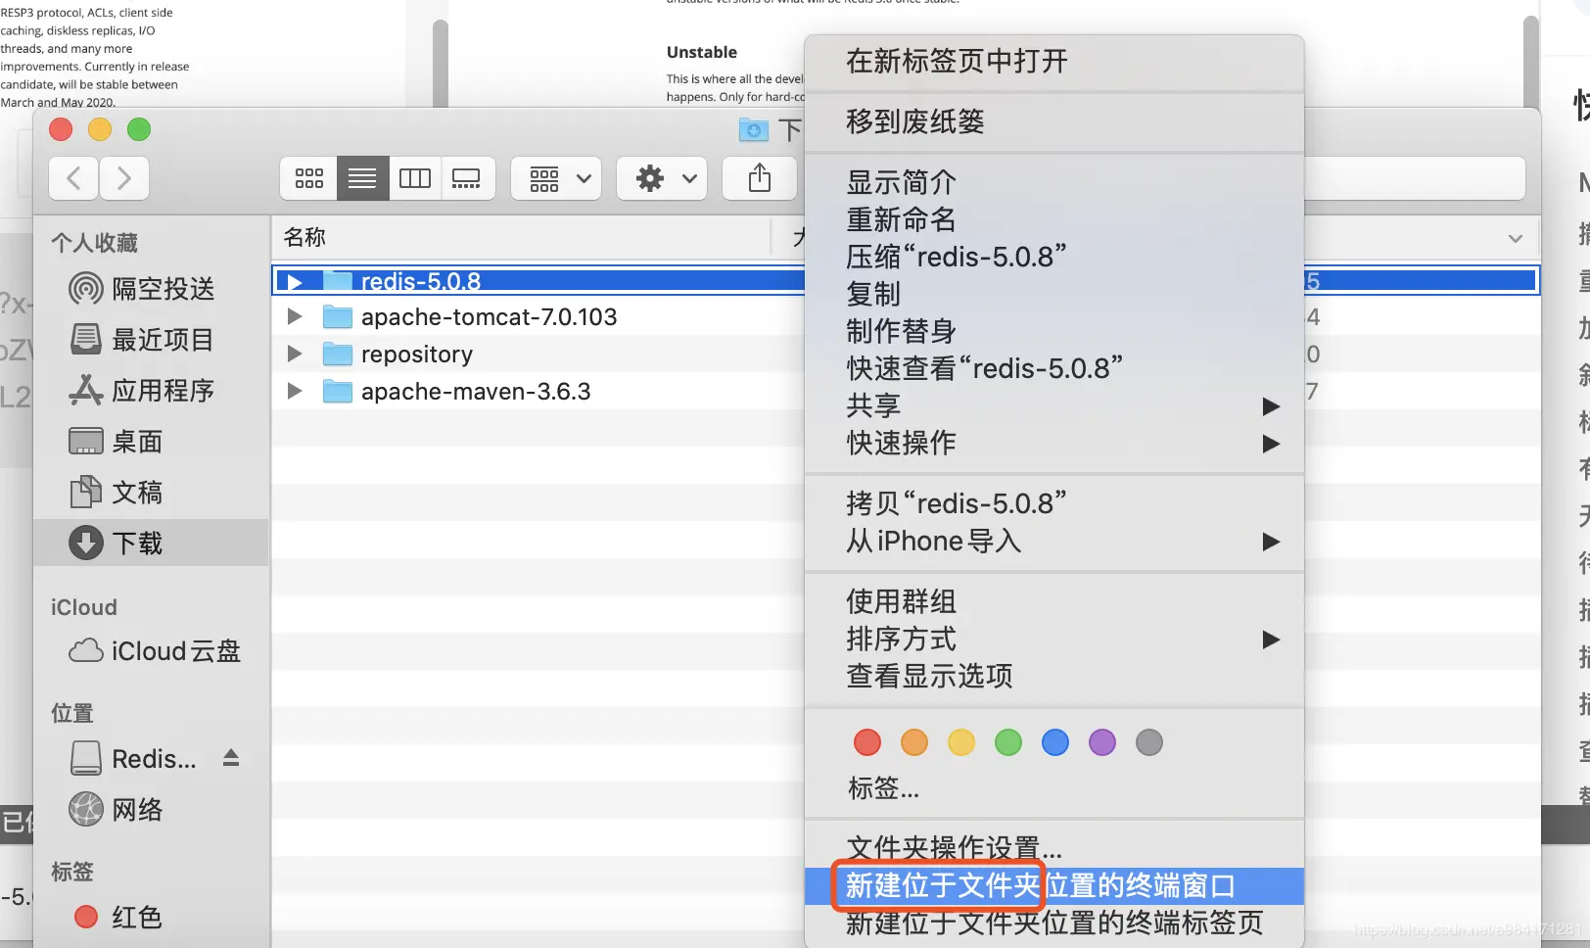Screen dimensions: 1590x948
Task: Click the column header sort chevron at right
Action: [x=1516, y=239]
